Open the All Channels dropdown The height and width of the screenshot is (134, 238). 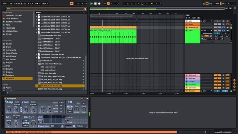[x=207, y=33]
